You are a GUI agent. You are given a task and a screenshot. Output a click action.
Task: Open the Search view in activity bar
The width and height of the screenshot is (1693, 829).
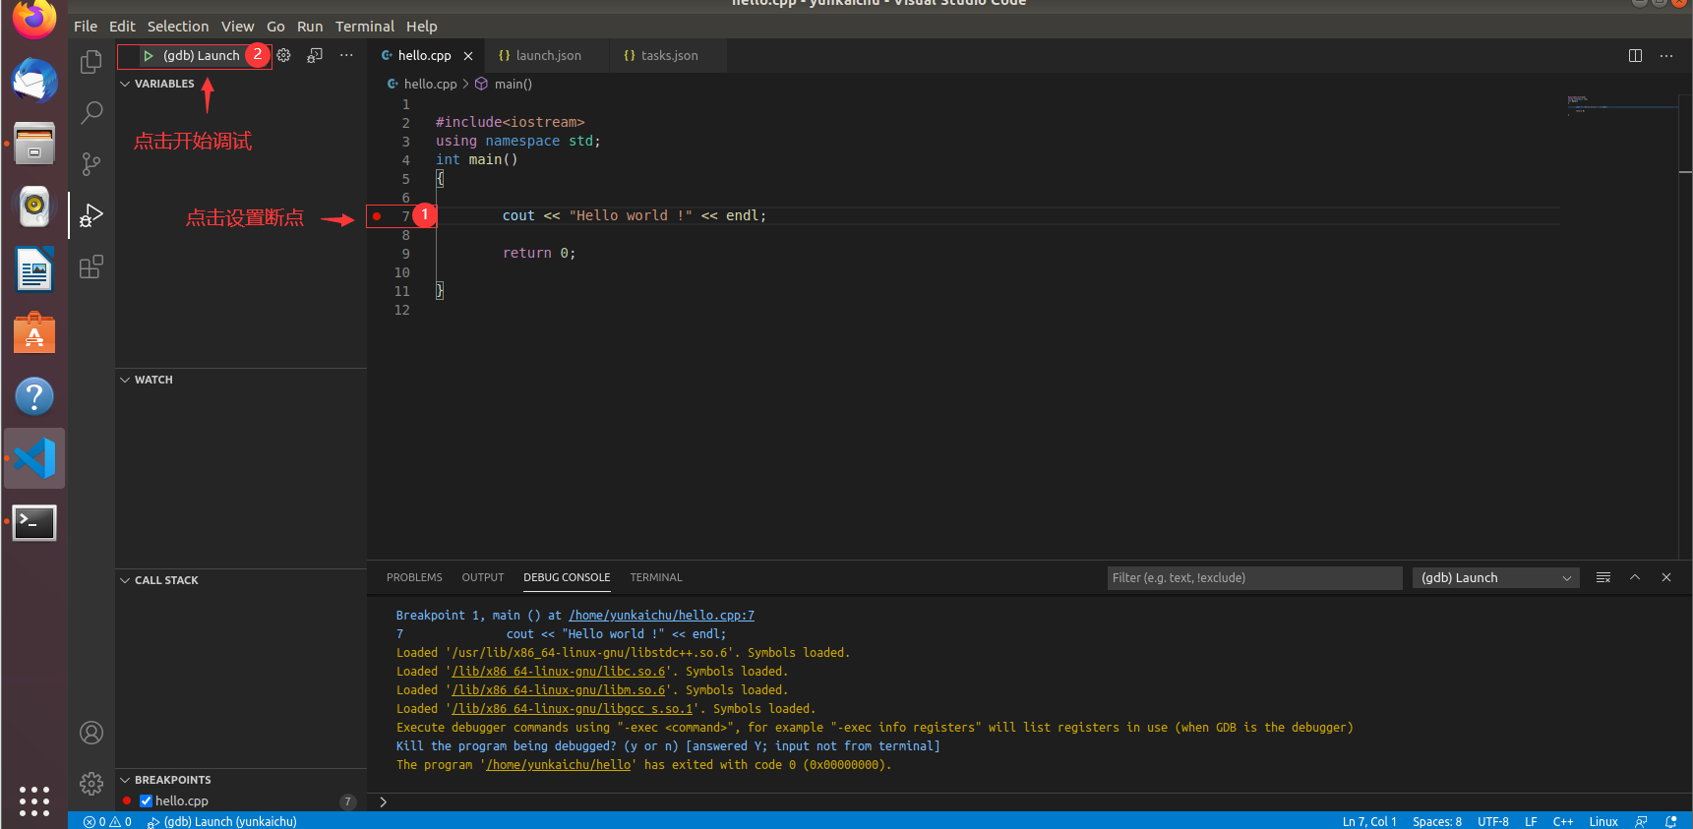coord(91,113)
